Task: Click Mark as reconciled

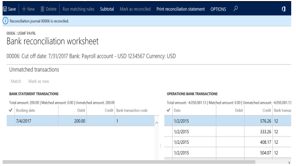Action: tap(135, 9)
